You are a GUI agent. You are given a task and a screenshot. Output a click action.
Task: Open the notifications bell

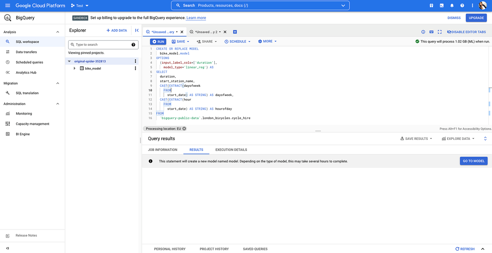452,5
